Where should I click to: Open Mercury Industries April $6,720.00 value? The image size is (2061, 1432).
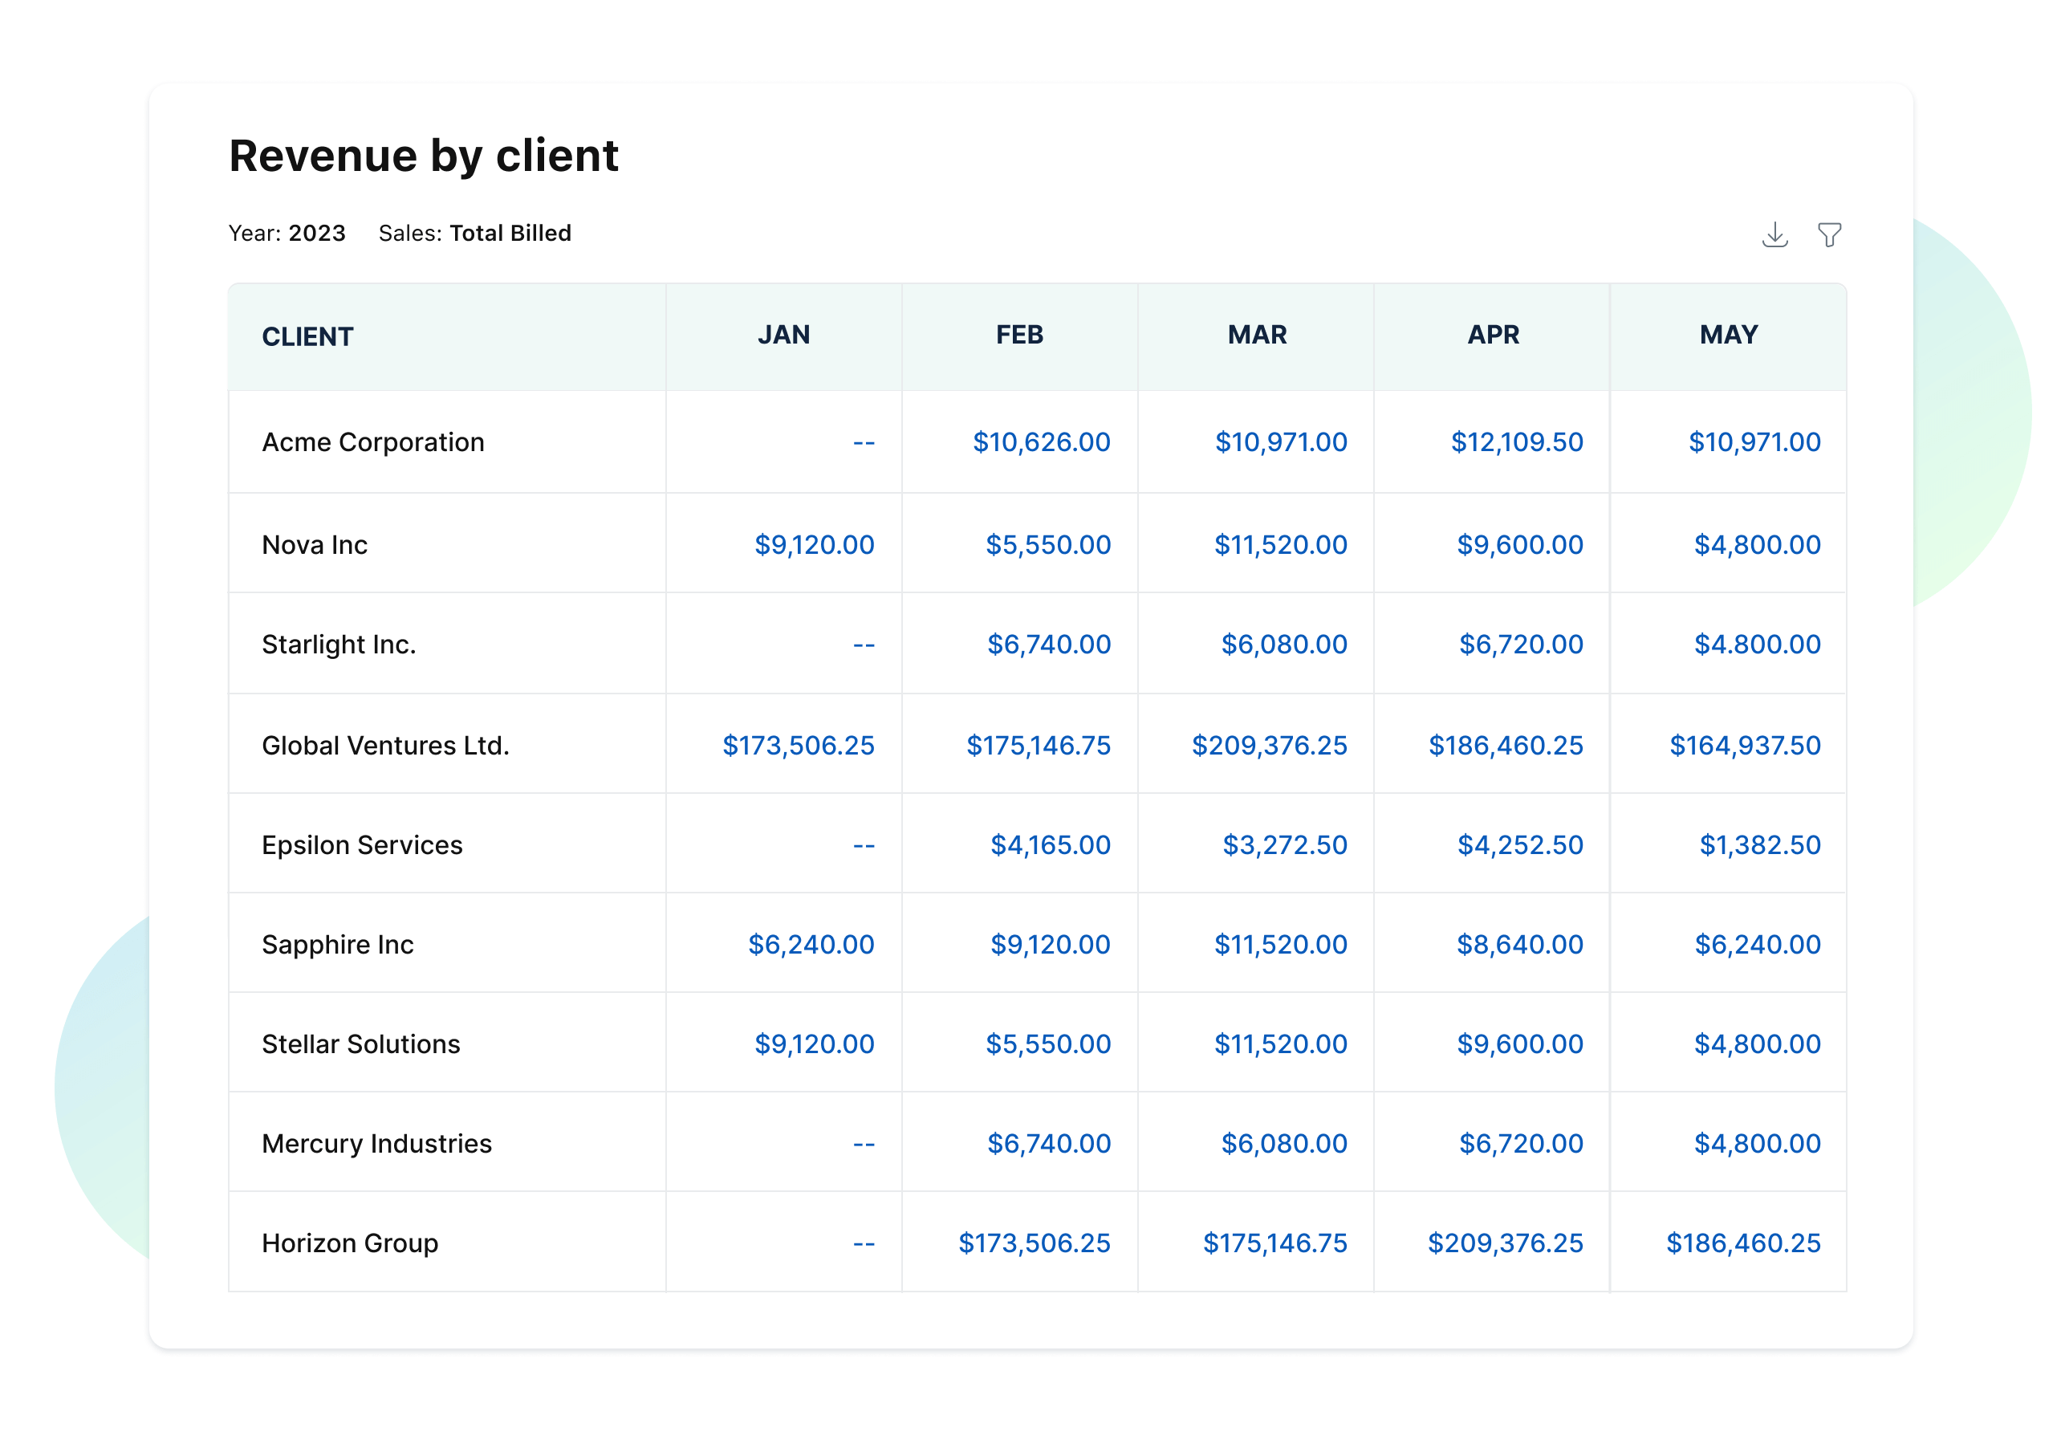click(1520, 1144)
